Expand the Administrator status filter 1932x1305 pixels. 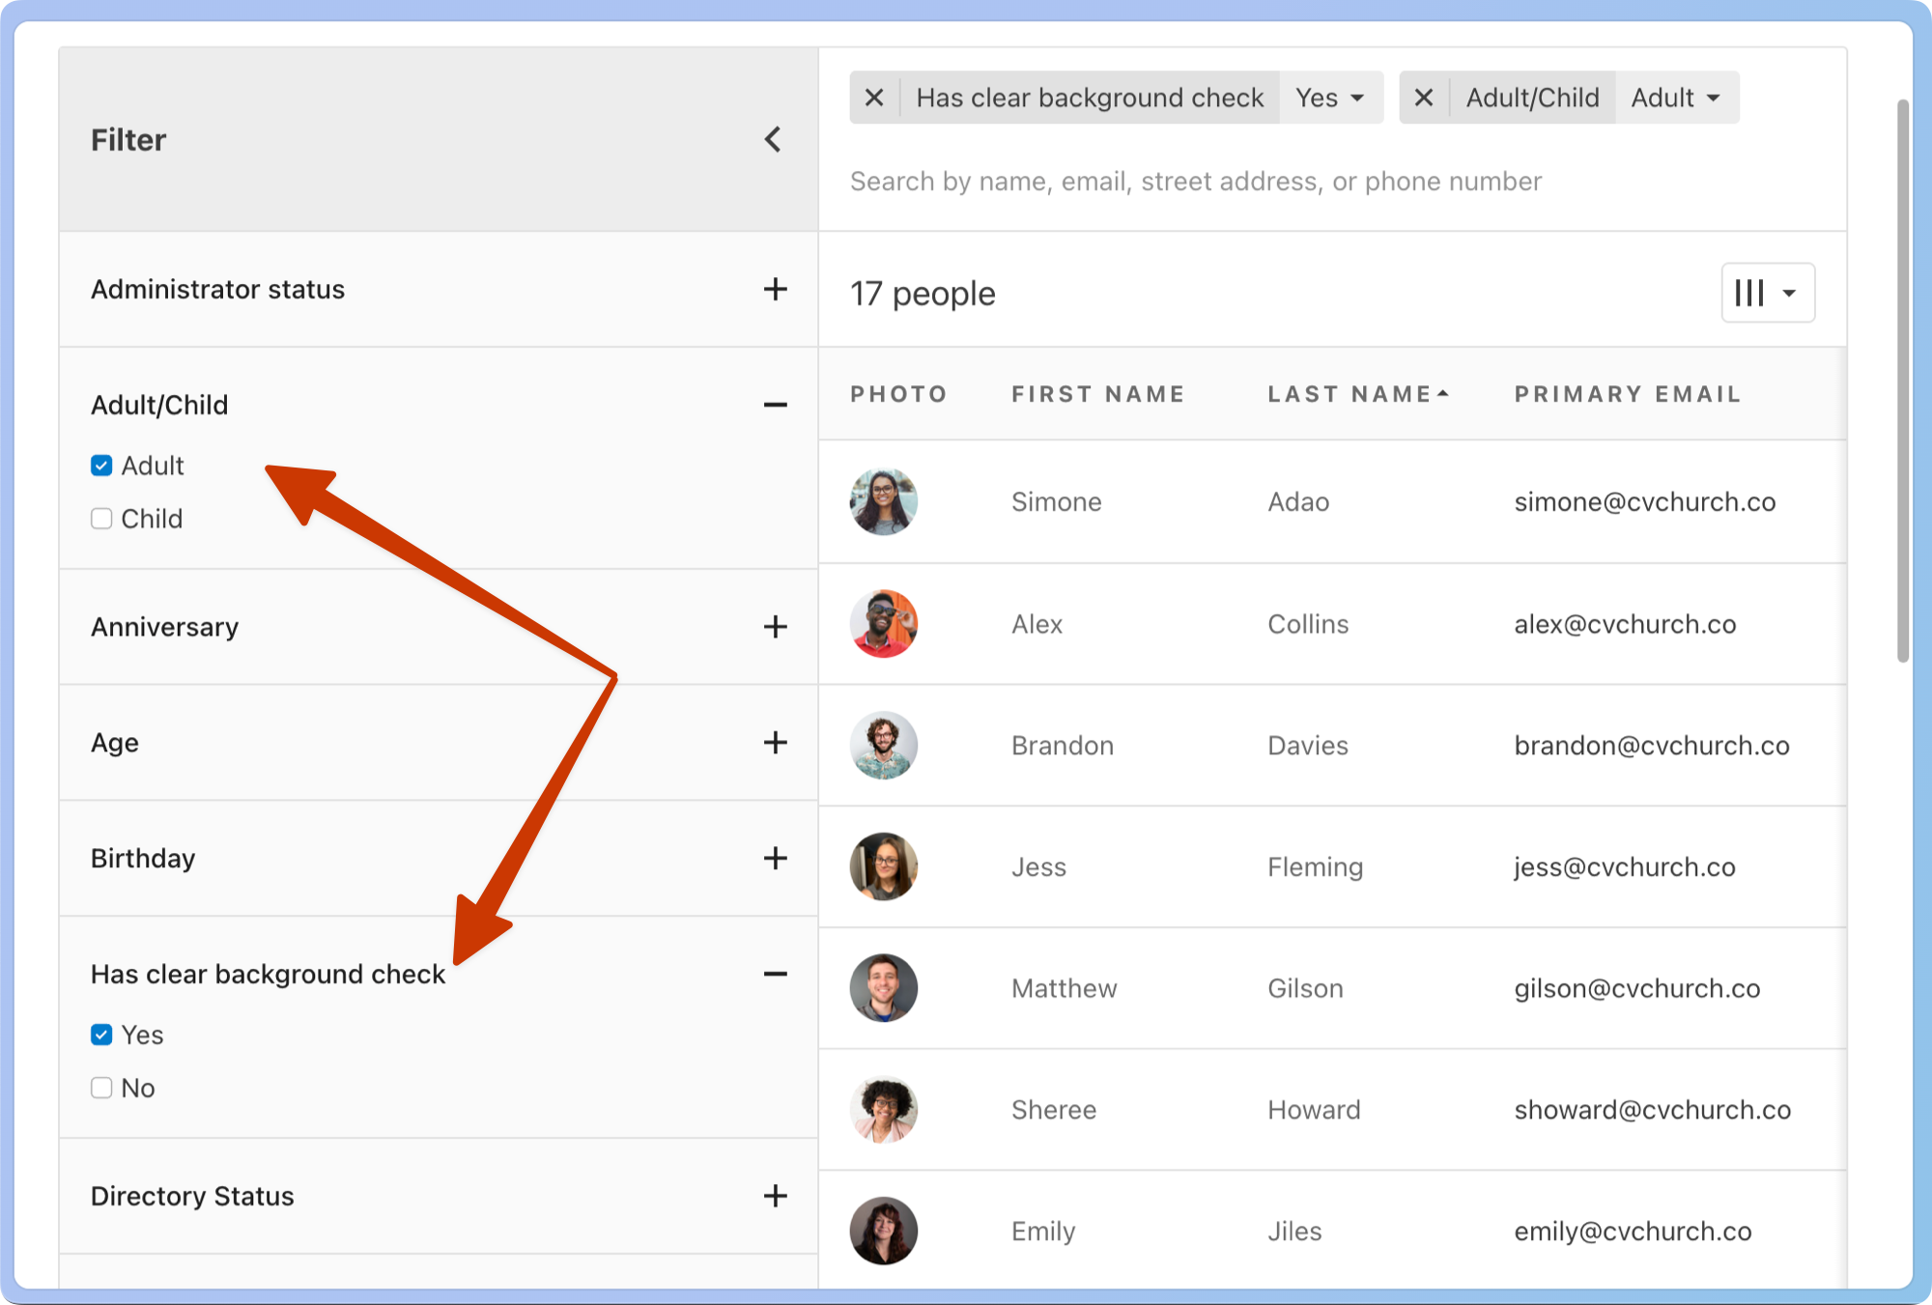point(775,289)
